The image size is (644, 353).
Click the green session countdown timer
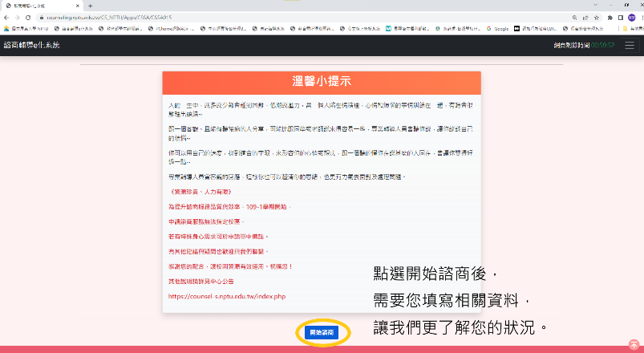click(x=602, y=45)
